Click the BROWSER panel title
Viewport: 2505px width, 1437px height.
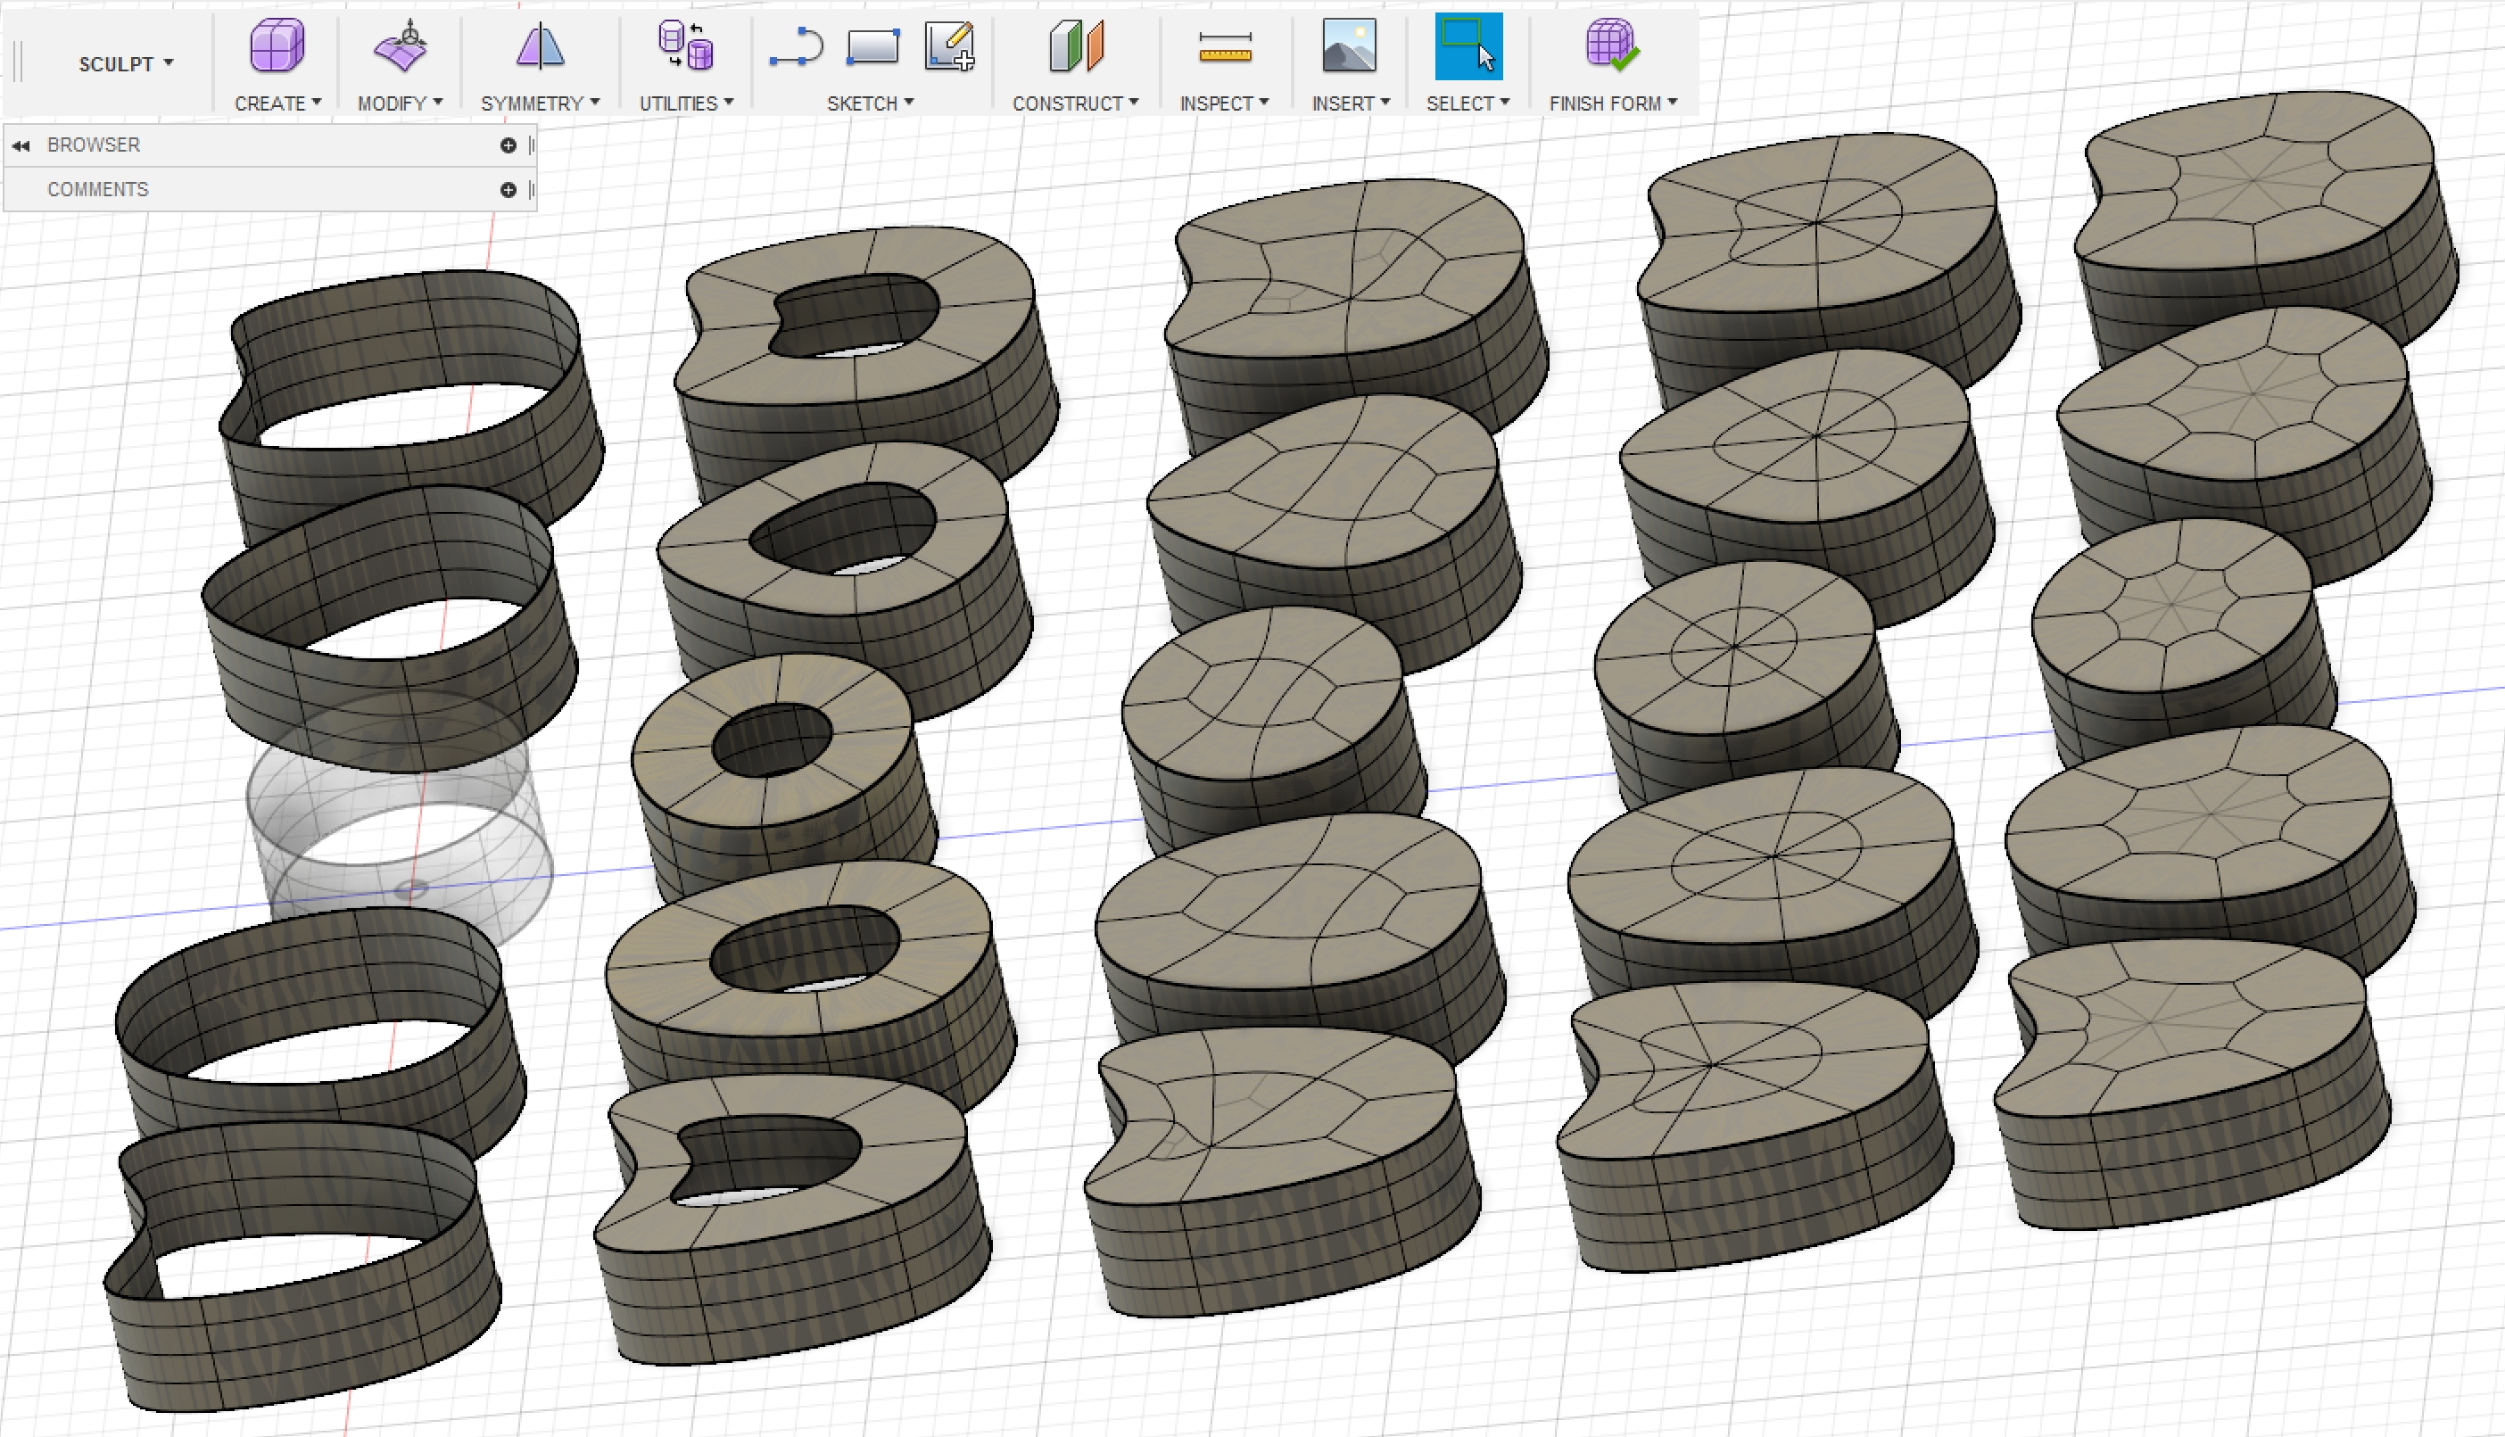[x=94, y=145]
